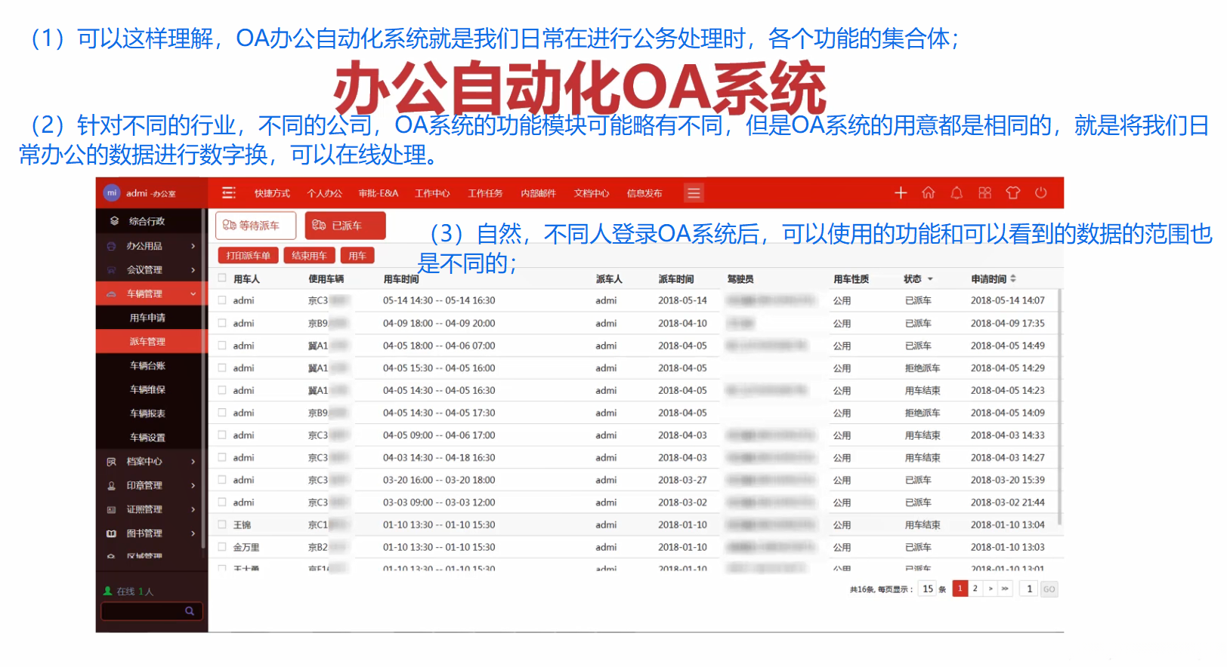Image resolution: width=1227 pixels, height=667 pixels.
Task: Select 车辆维保 in the sidebar
Action: click(x=148, y=390)
